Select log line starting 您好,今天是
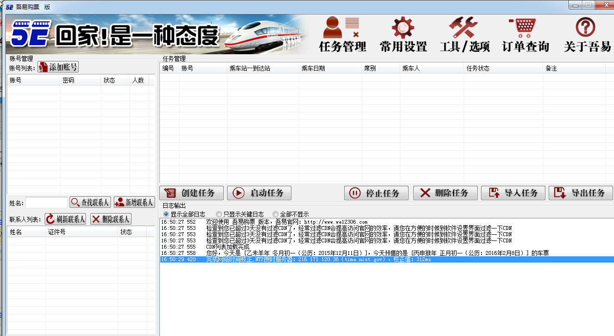Image resolution: width=614 pixels, height=336 pixels. (386, 253)
